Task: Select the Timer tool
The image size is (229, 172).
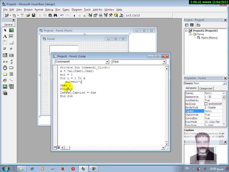Action: (5, 68)
